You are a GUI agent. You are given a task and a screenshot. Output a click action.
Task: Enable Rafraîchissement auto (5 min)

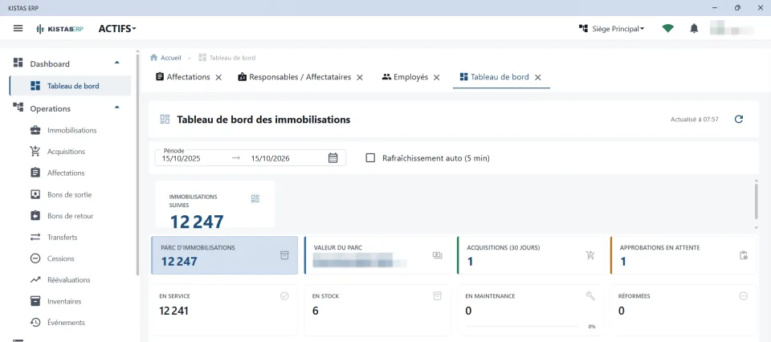tap(371, 158)
